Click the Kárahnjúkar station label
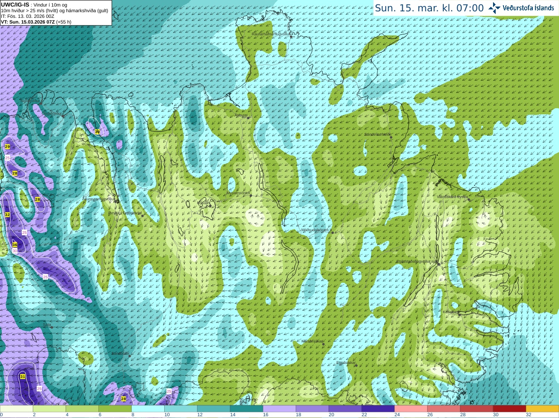Screen dimensions: 559x418 point(312,341)
